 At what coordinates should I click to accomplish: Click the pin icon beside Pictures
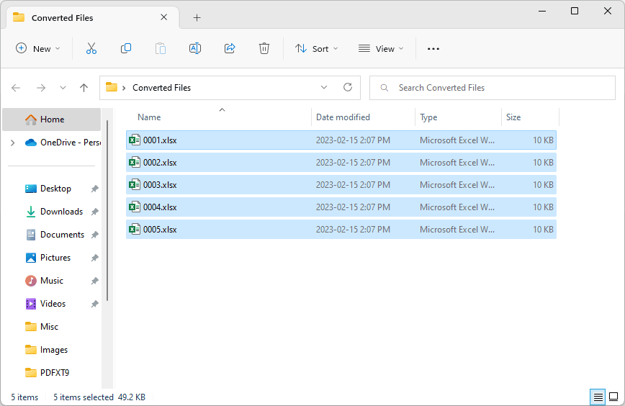click(94, 258)
